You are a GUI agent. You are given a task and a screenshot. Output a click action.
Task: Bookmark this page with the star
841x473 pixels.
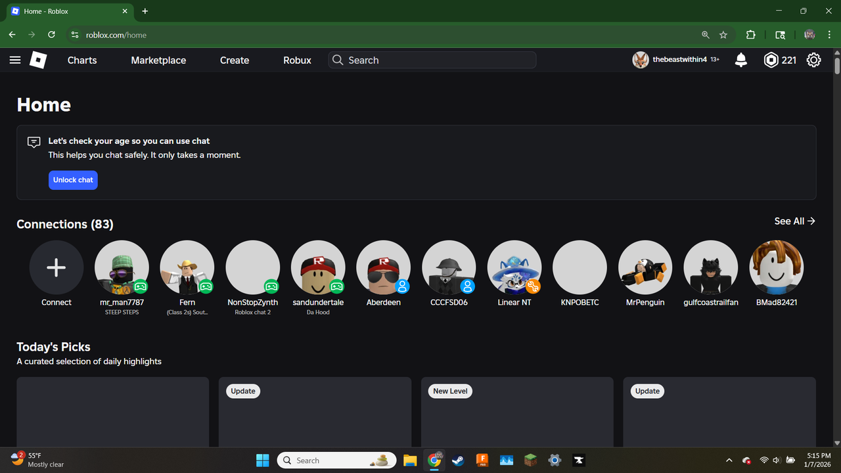click(x=723, y=35)
